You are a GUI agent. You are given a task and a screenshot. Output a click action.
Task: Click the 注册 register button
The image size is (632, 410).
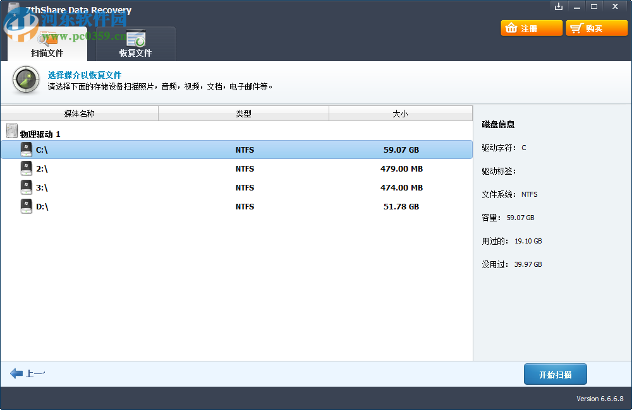[531, 27]
